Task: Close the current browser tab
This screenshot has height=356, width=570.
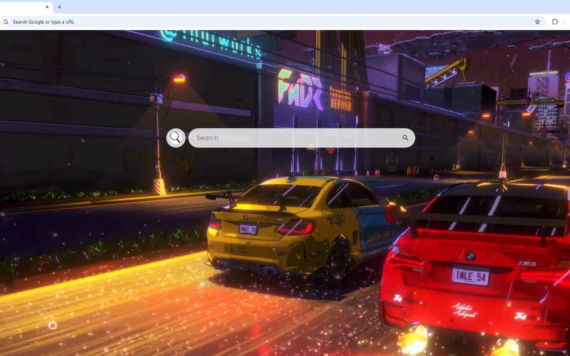Action: [47, 7]
